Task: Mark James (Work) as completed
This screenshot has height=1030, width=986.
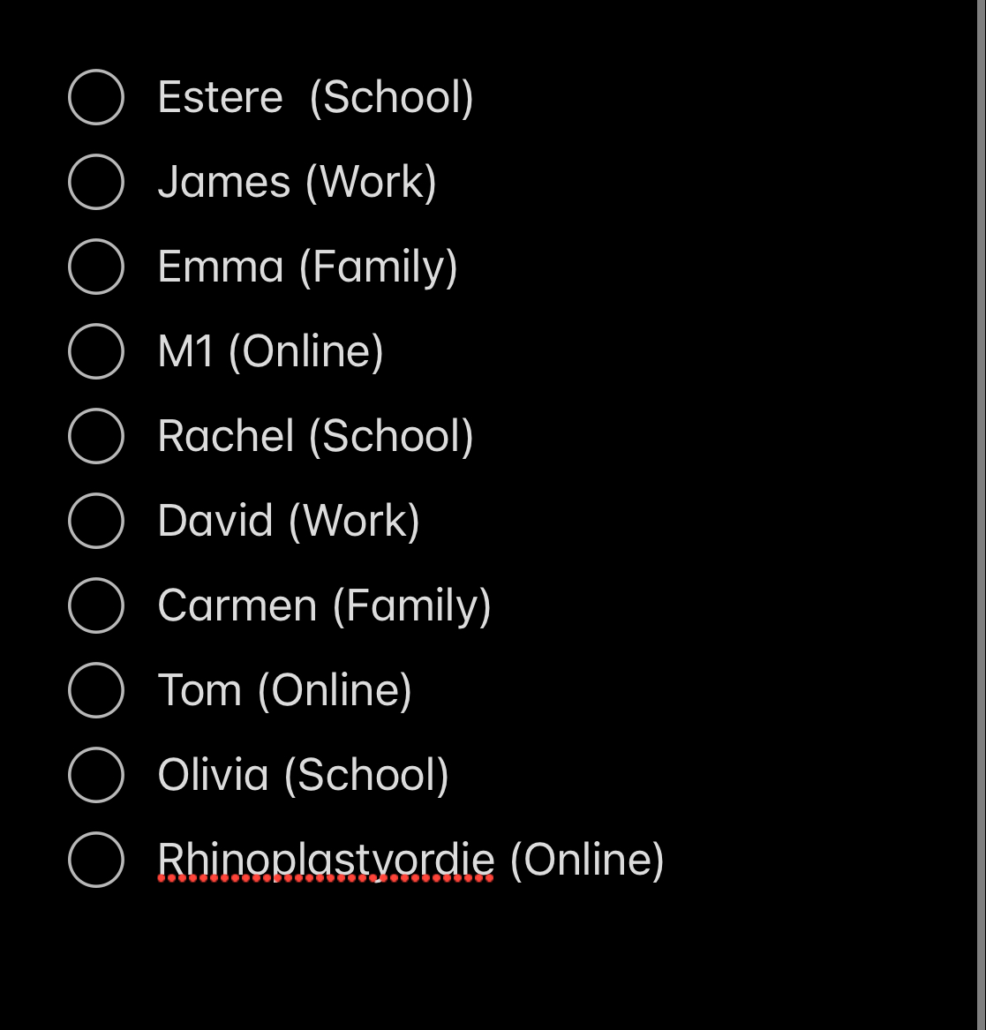Action: coord(96,182)
